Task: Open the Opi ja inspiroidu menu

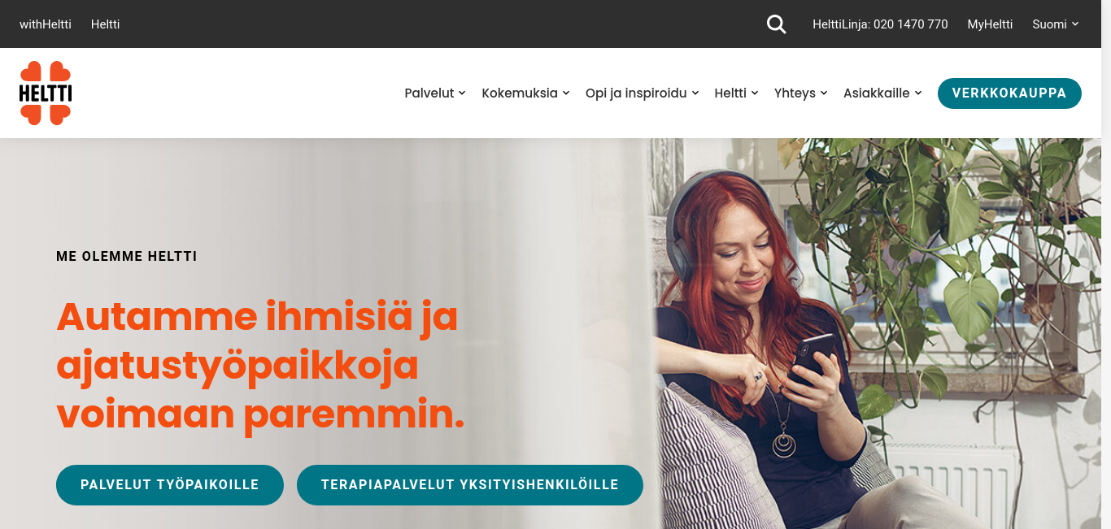Action: tap(642, 93)
